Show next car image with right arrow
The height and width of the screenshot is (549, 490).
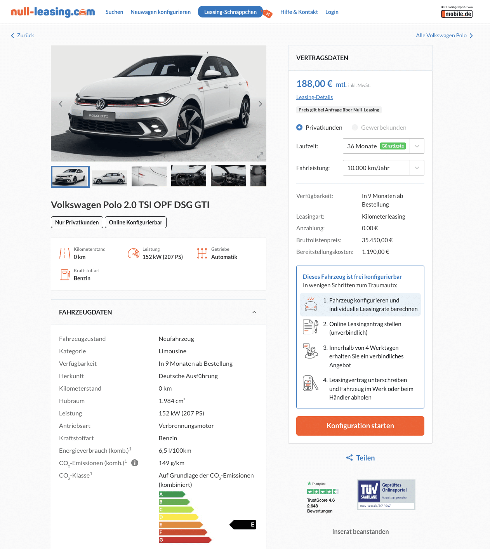tap(260, 104)
